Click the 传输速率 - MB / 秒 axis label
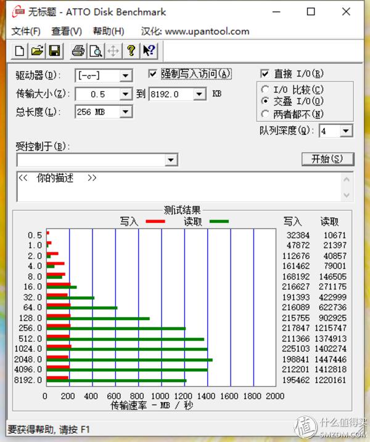Screen dimensions: 370x442 (x=152, y=406)
